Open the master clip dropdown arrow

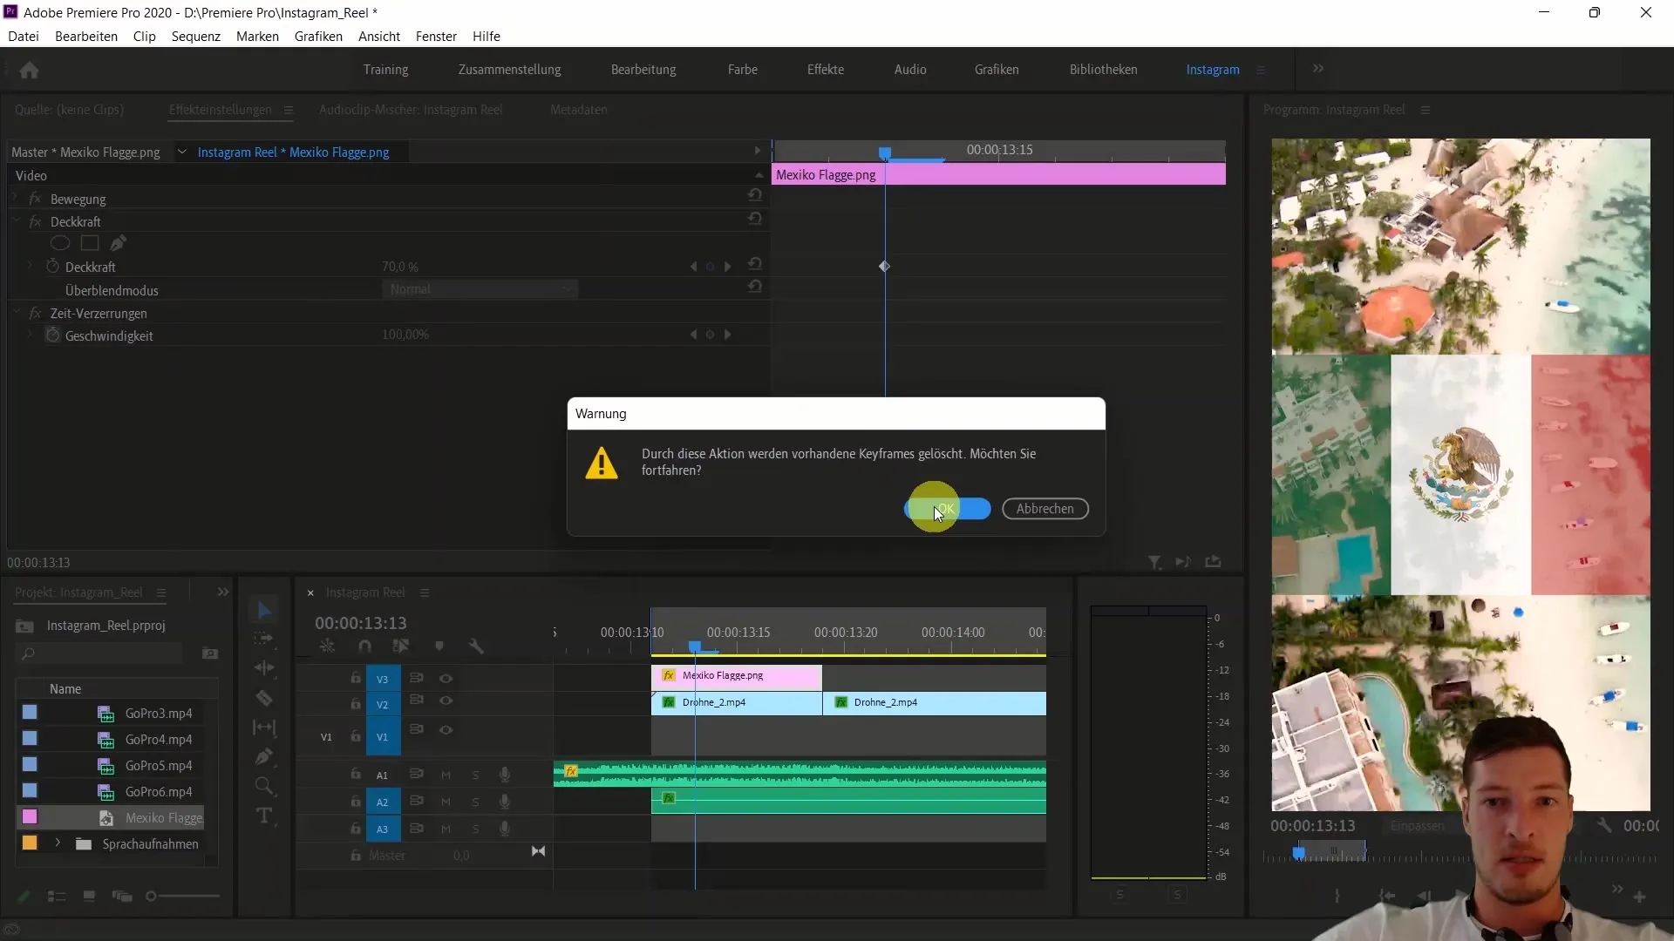click(x=181, y=152)
